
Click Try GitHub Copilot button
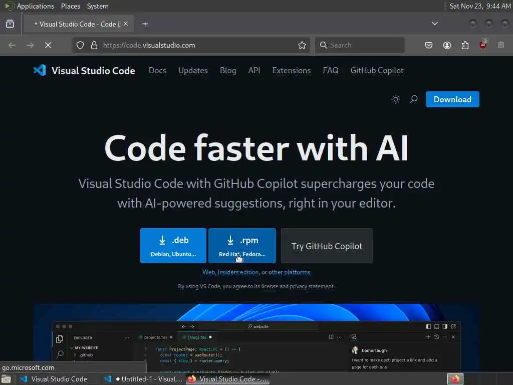(x=327, y=246)
